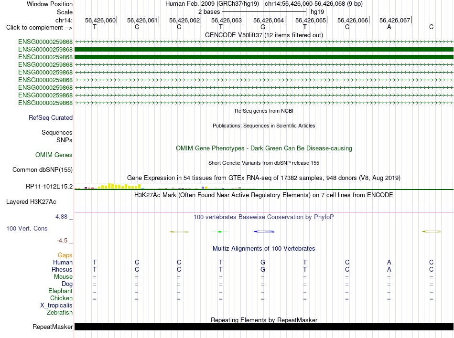454x338 pixels.
Task: Open the OMIM Gene Phenotypes track title
Action: pyautogui.click(x=264, y=148)
